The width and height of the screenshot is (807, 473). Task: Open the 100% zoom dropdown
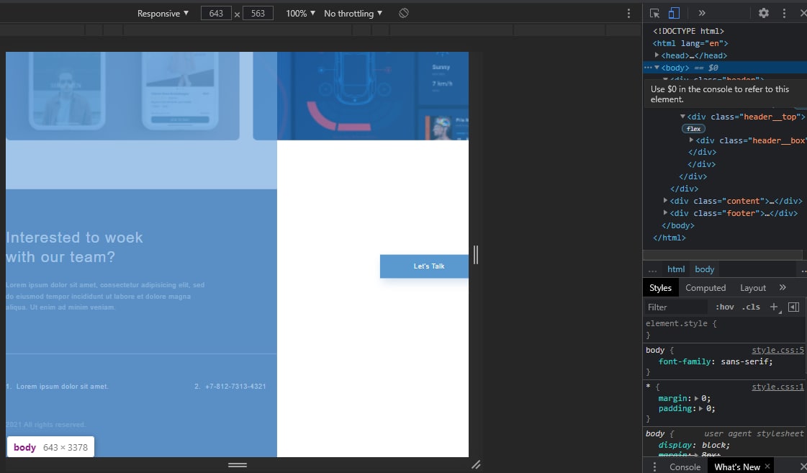point(301,14)
